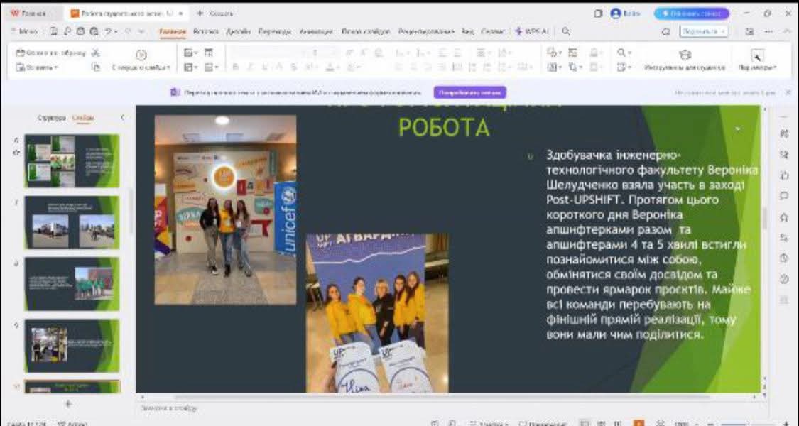Click the search magnifier icon in menu bar

566,31
